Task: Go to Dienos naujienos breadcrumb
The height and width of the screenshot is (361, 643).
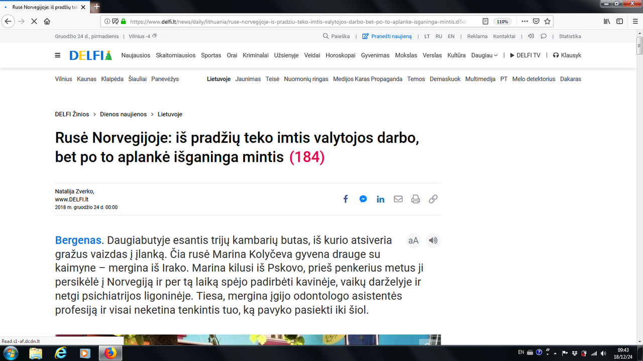Action: (x=123, y=114)
